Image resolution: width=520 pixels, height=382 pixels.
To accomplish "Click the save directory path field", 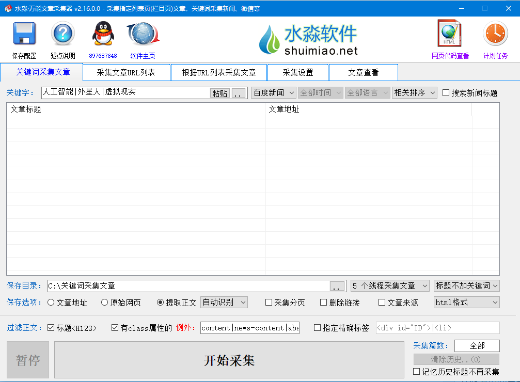I will point(188,286).
